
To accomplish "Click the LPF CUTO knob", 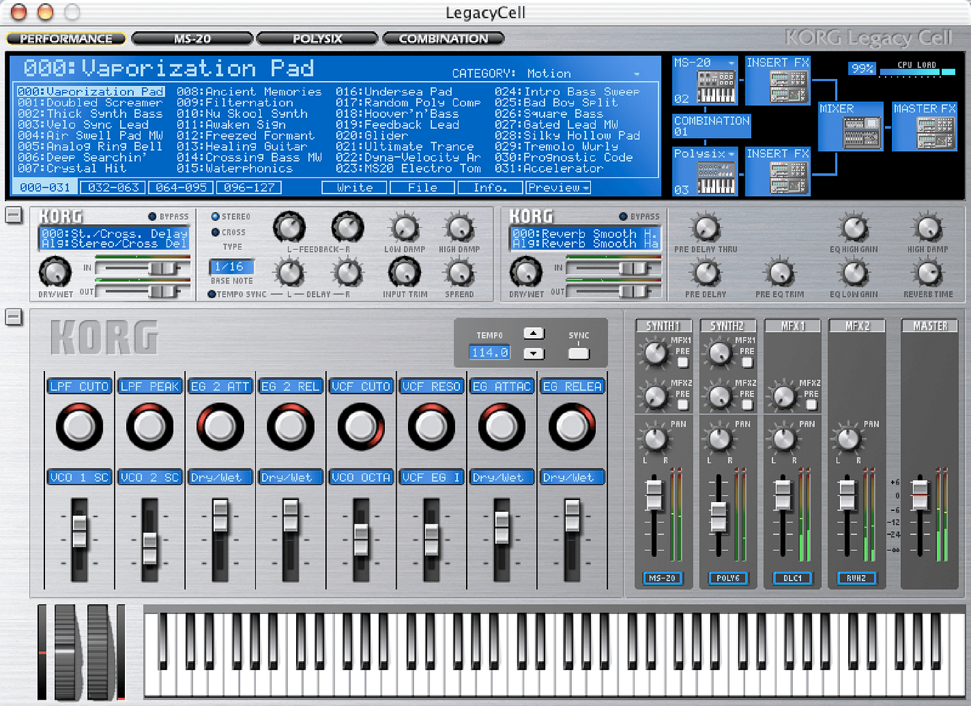I will click(79, 427).
